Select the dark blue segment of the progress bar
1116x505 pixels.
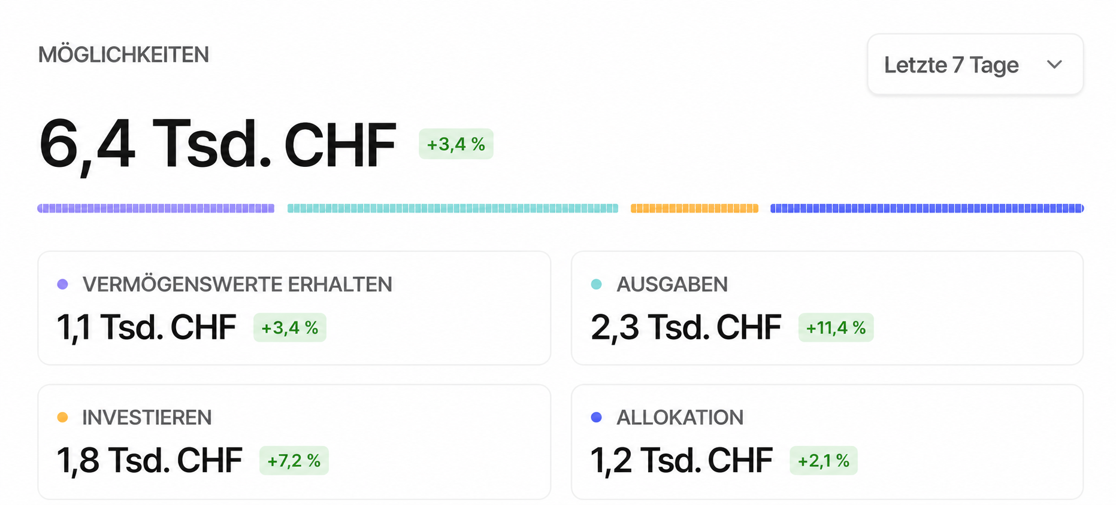tap(927, 208)
